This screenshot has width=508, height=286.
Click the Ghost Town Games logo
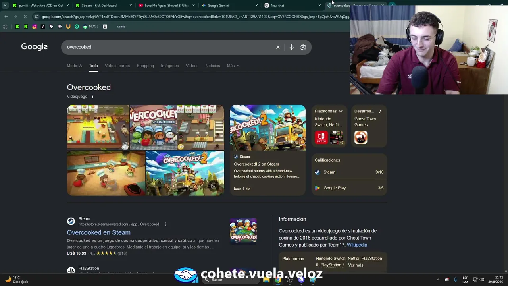pyautogui.click(x=361, y=137)
